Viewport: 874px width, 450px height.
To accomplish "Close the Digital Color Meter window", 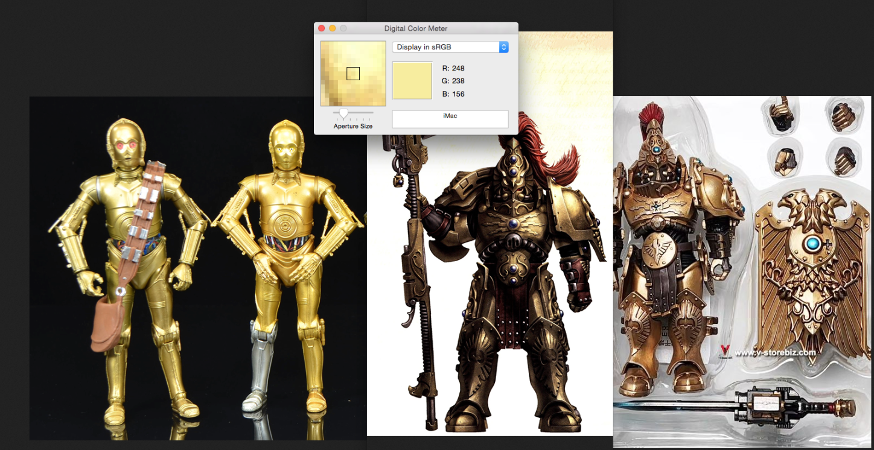I will 322,28.
